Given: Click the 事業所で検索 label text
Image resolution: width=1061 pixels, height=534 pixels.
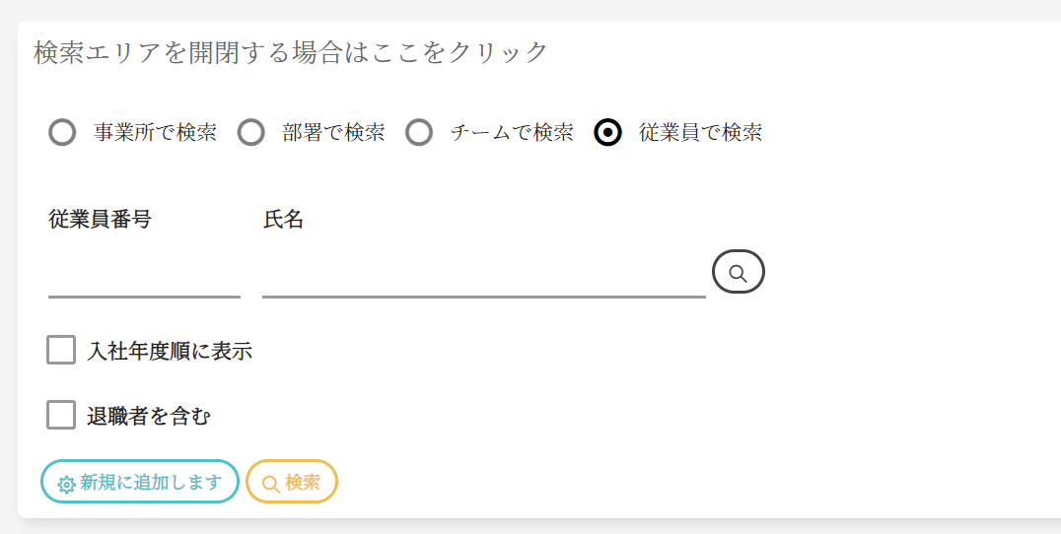Looking at the screenshot, I should 155,132.
